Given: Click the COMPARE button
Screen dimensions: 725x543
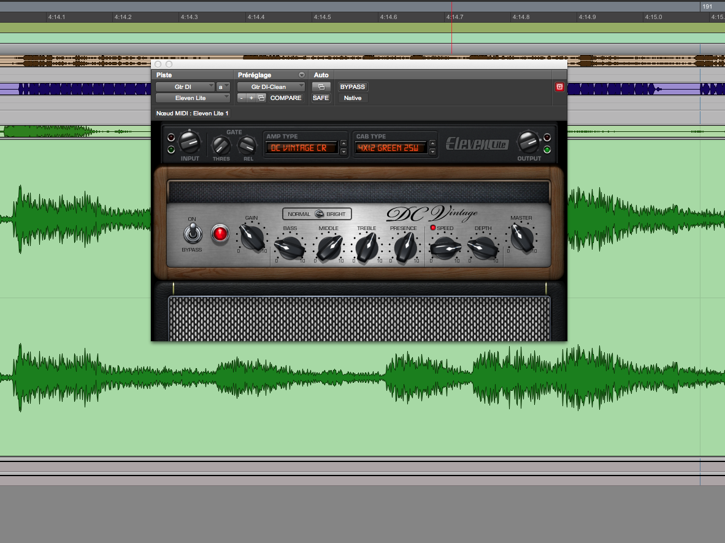Looking at the screenshot, I should coord(286,98).
